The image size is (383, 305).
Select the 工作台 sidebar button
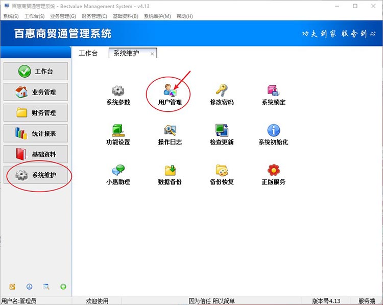[36, 71]
